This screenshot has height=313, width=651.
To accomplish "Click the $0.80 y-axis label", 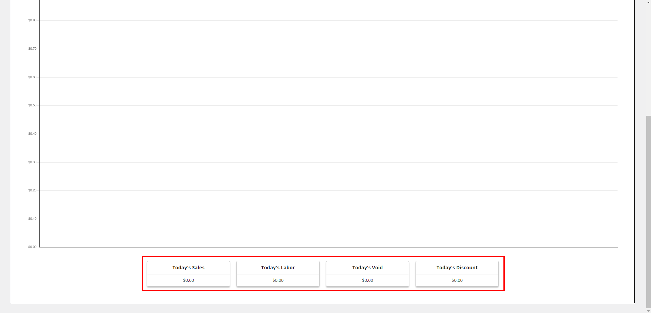I will tap(32, 20).
